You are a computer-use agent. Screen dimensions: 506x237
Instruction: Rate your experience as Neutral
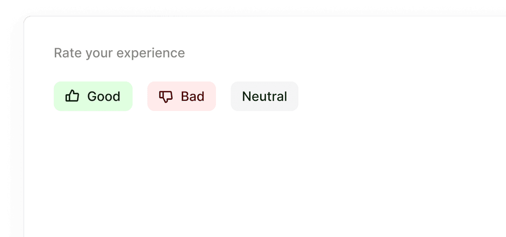264,96
